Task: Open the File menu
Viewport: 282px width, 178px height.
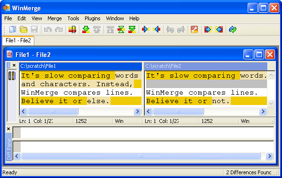Action: point(8,18)
